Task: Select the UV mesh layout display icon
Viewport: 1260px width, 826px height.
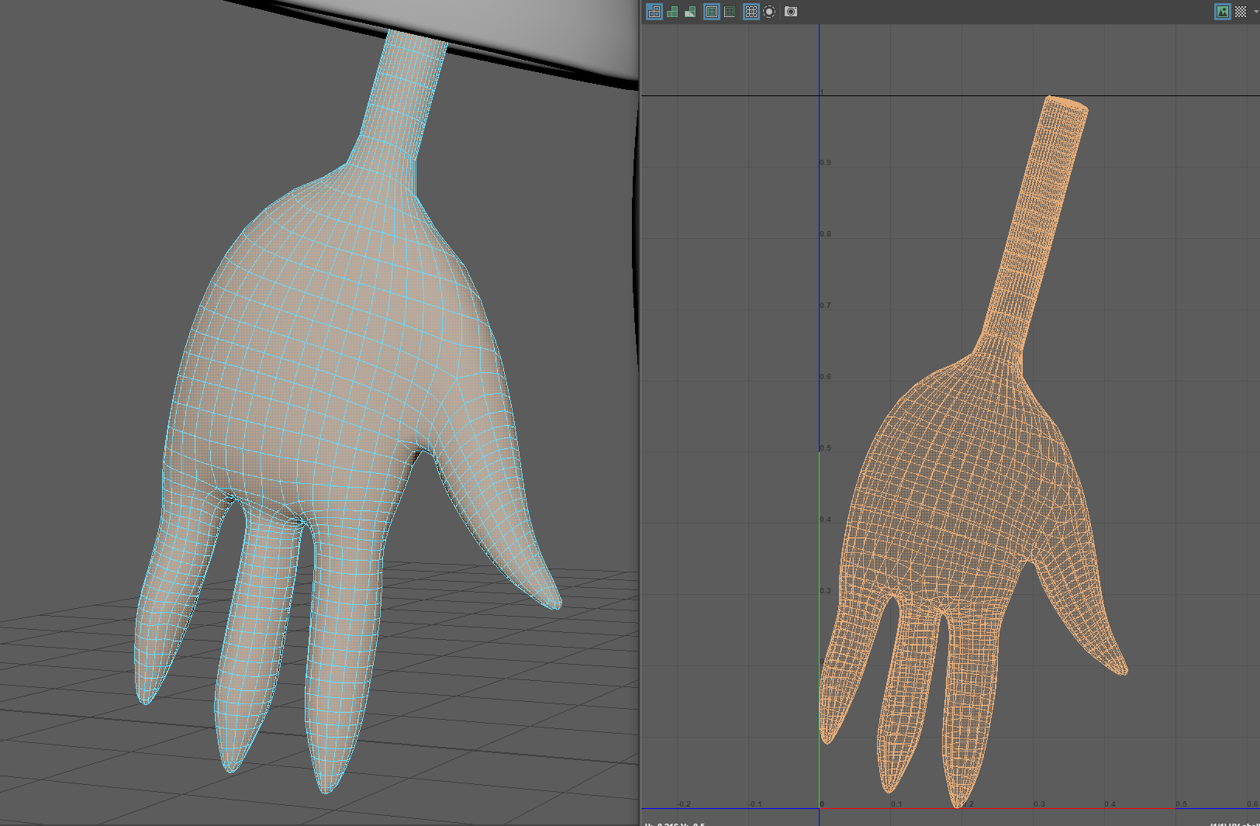Action: tap(654, 12)
